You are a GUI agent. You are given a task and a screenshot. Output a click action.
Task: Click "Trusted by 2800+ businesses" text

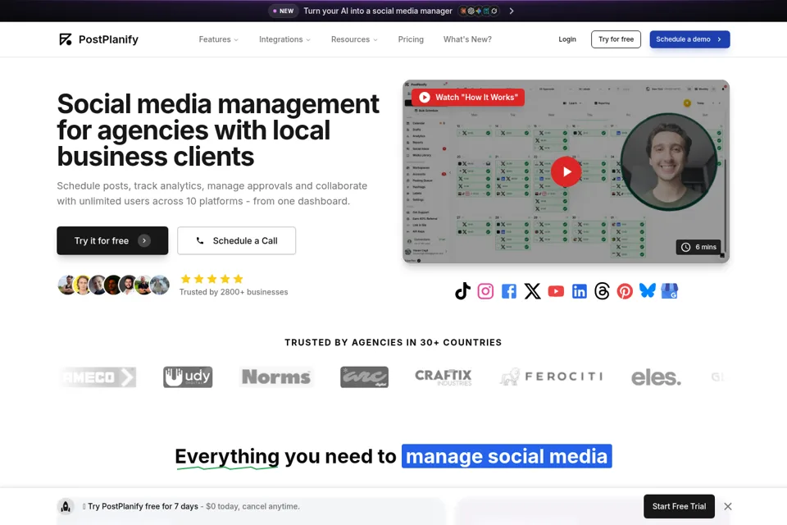tap(234, 292)
